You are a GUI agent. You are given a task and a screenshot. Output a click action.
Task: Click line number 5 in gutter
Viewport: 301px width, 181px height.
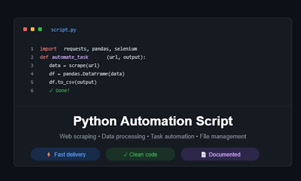(x=32, y=82)
